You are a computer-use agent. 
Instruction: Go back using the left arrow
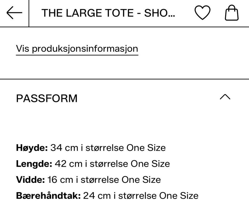tap(14, 13)
